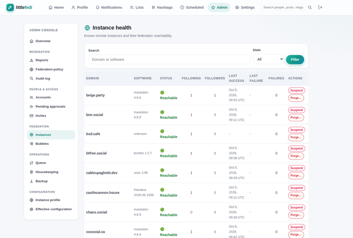Click the Bubbles icon in sidebar
The height and width of the screenshot is (238, 353).
click(x=32, y=144)
